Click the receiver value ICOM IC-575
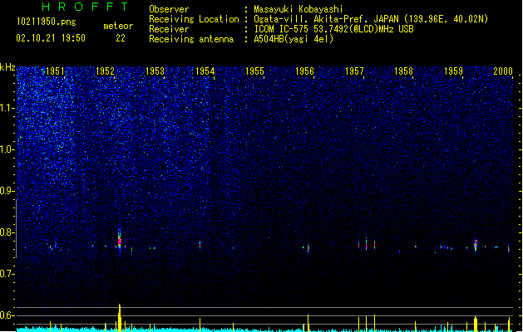The image size is (523, 332). [333, 29]
